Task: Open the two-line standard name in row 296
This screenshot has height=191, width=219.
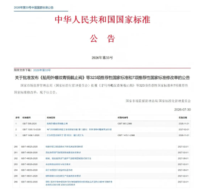Action: pos(79,183)
